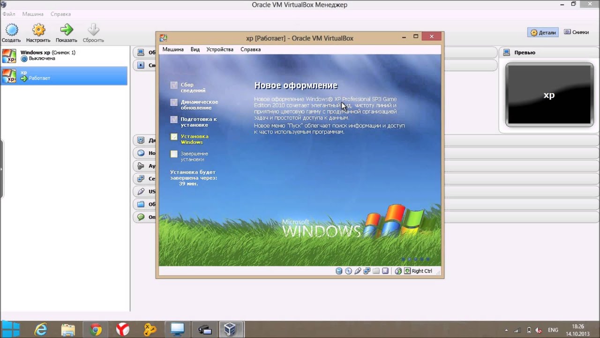
Task: Open the Устройства menu in xp window
Action: [x=220, y=49]
